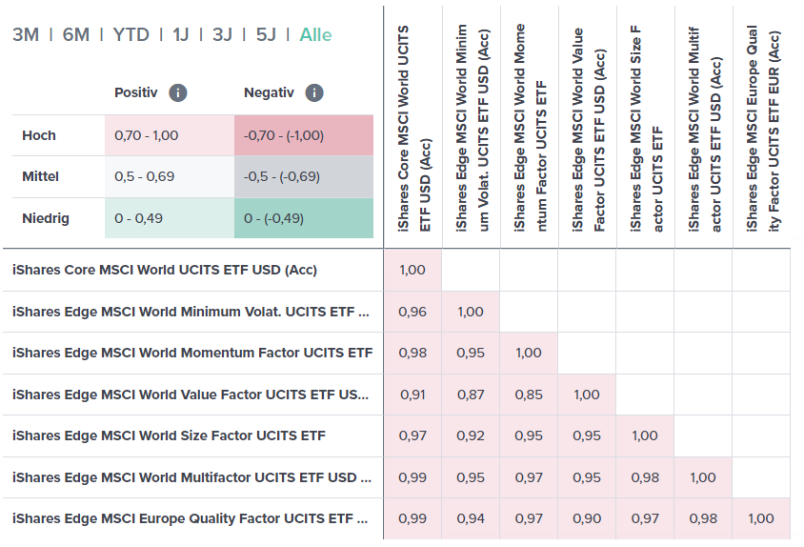
Task: Click the 0,97 Multifactor vs Momentum cell
Action: [529, 477]
